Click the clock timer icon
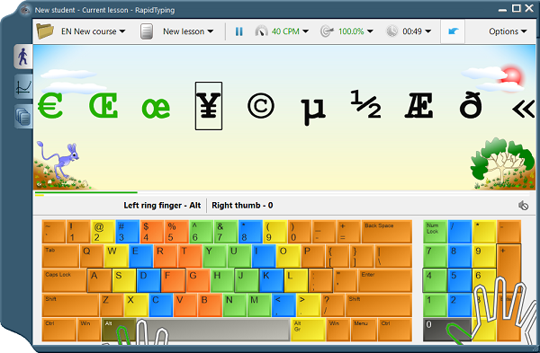This screenshot has height=353, width=540. click(x=391, y=31)
